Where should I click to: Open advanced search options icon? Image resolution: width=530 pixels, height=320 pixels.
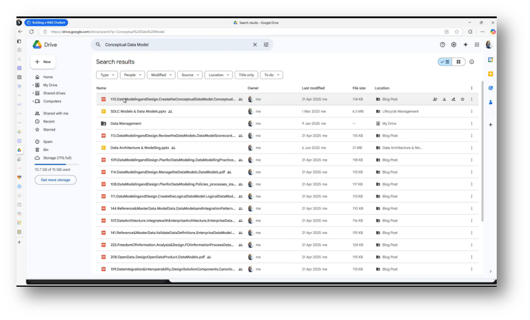(x=266, y=45)
